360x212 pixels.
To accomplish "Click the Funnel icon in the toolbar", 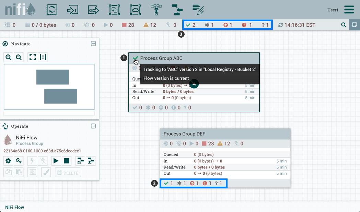I will [x=156, y=10].
